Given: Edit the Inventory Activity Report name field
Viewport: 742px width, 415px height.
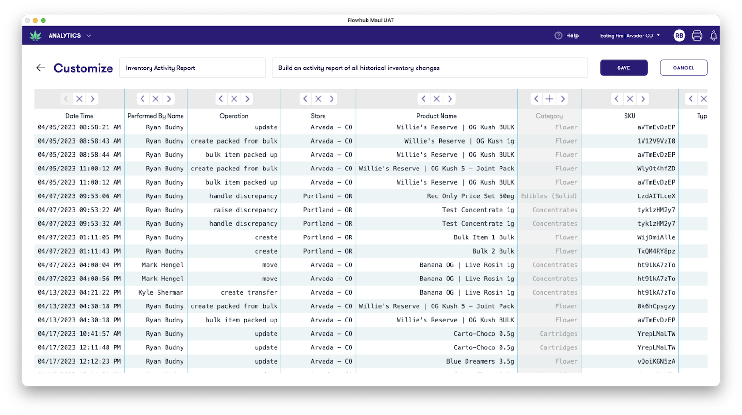Looking at the screenshot, I should point(192,68).
